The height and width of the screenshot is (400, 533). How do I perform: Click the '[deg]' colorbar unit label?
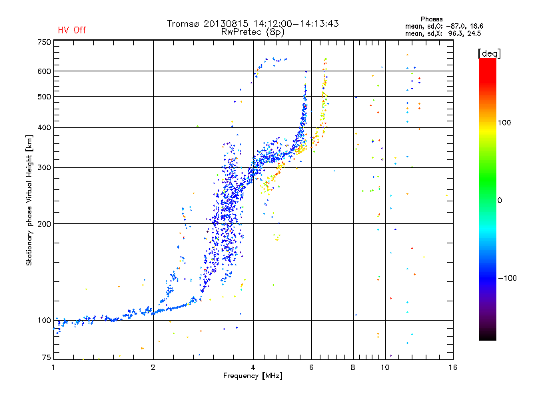pyautogui.click(x=489, y=53)
